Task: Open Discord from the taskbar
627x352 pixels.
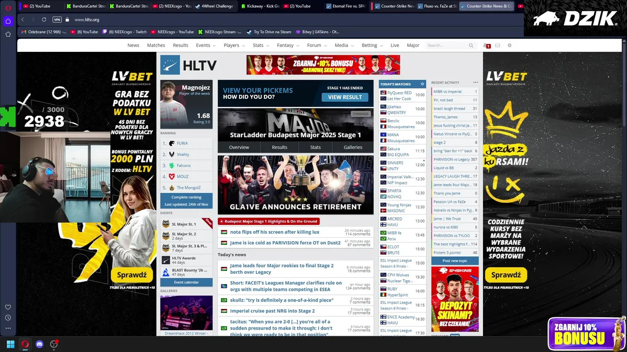Action: click(40, 344)
